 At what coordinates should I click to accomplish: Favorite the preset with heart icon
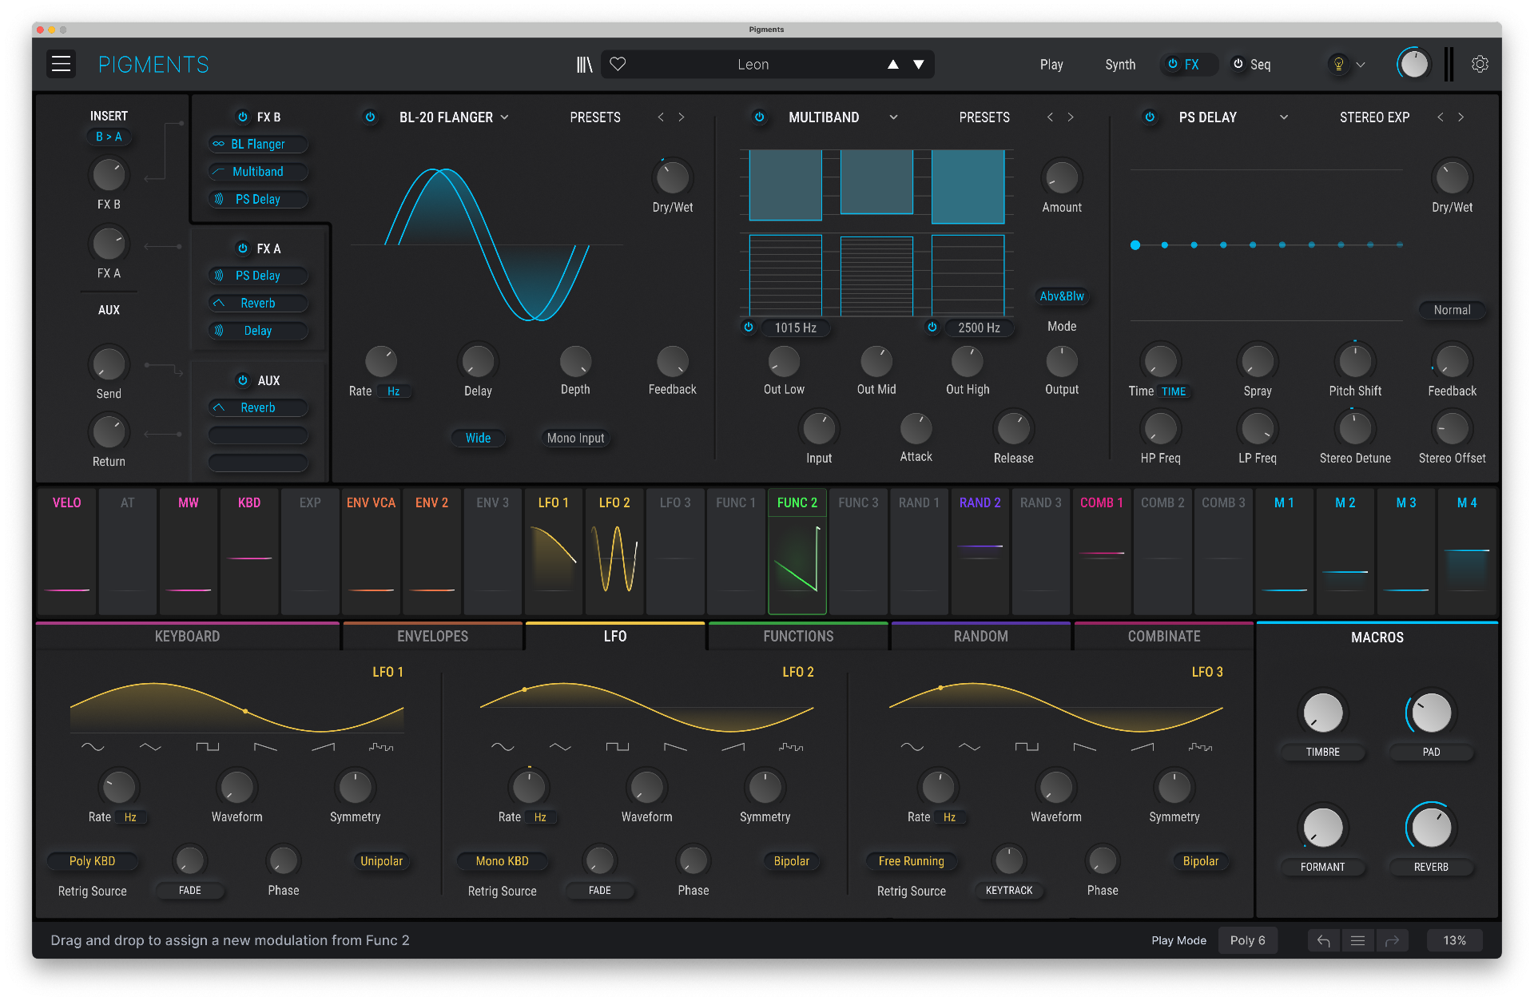coord(618,64)
